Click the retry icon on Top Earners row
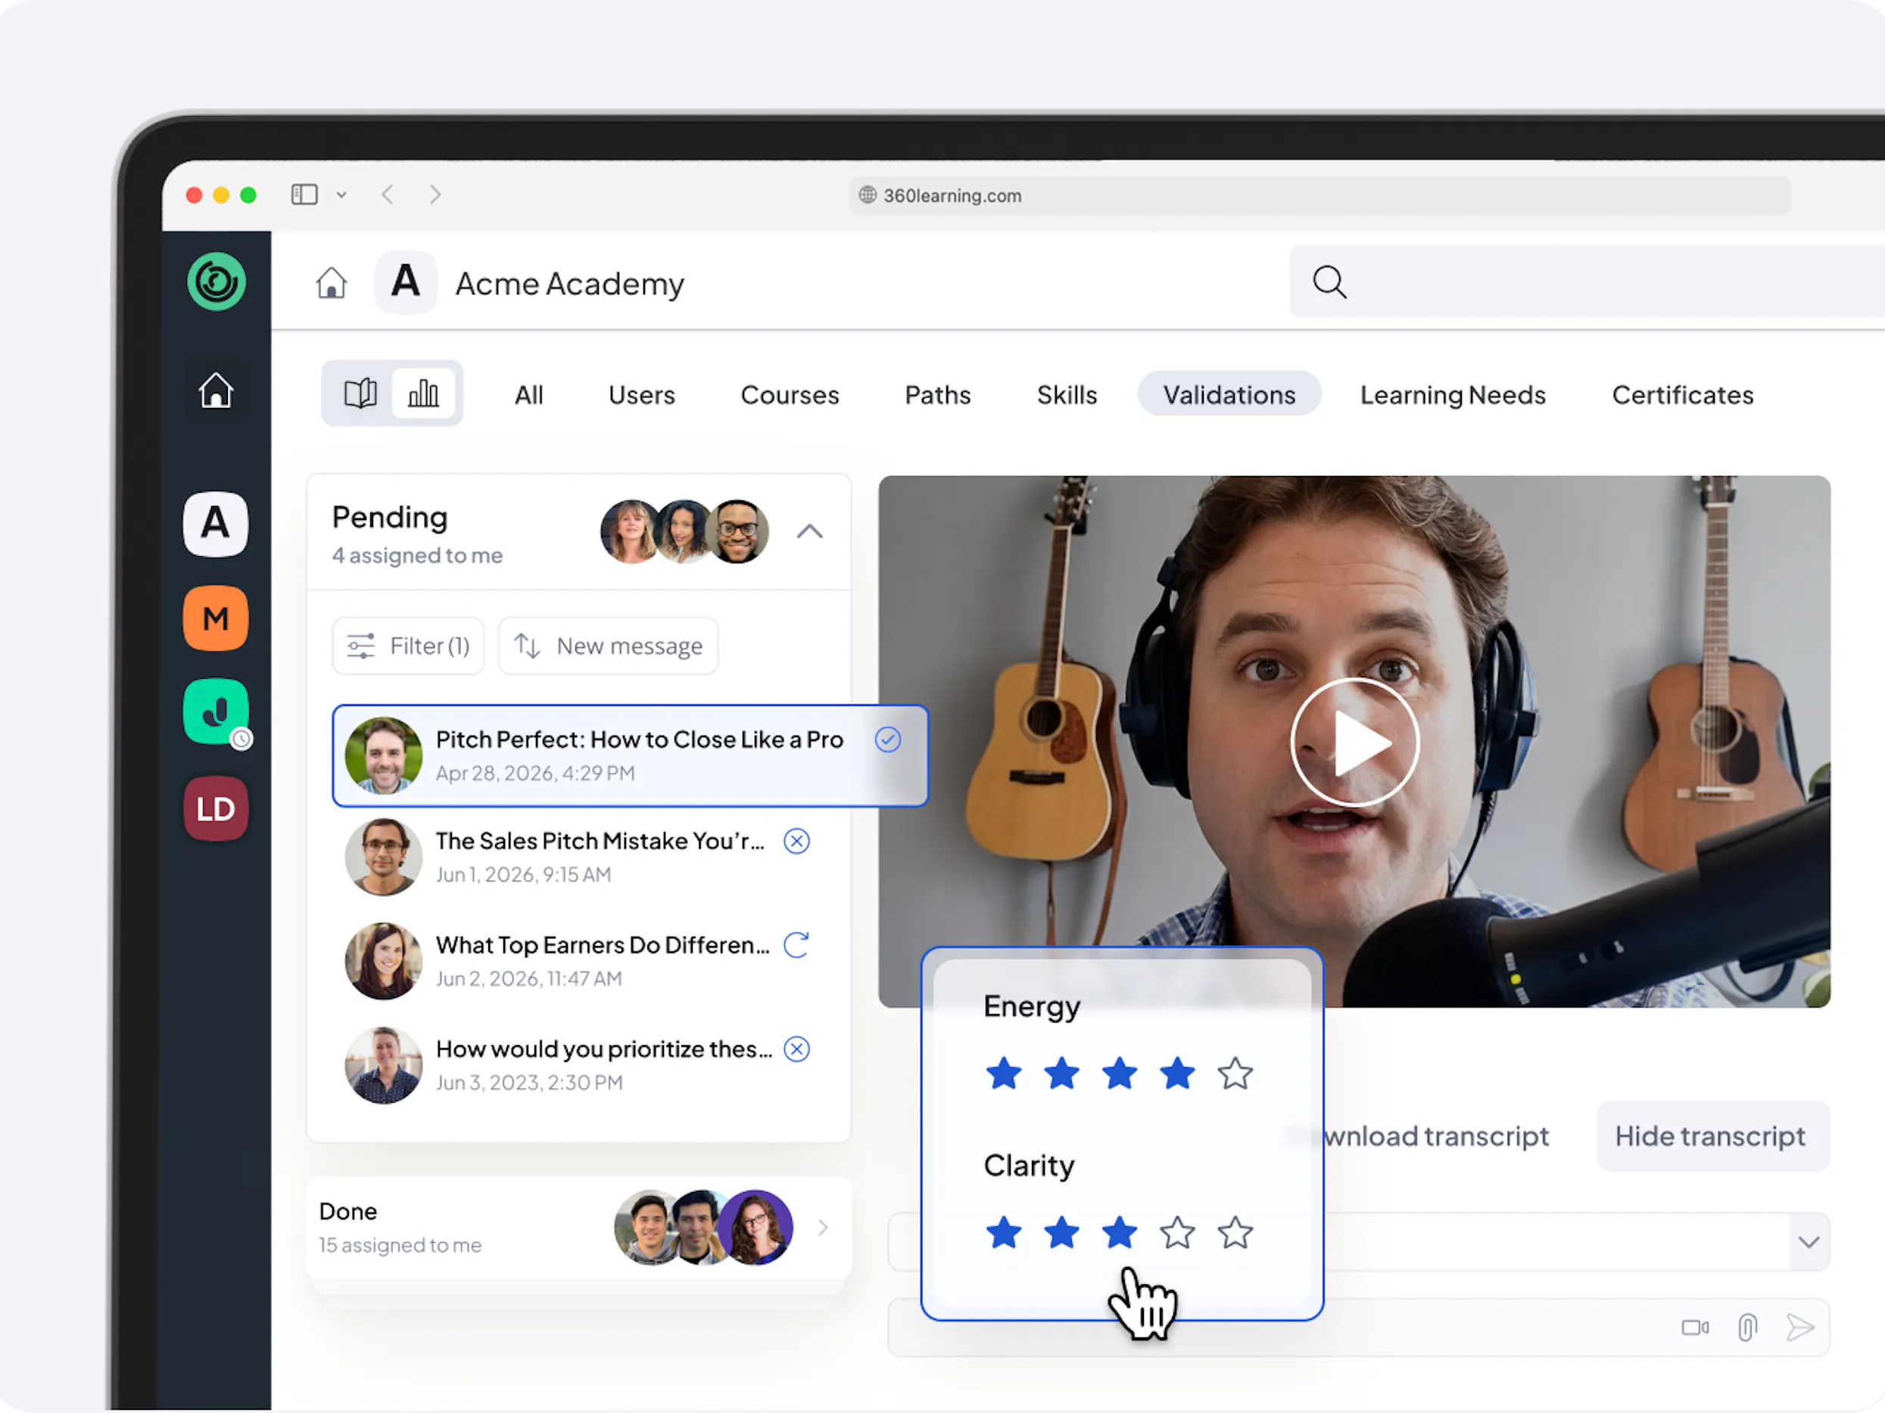Screen dimensions: 1885x1413 (796, 945)
